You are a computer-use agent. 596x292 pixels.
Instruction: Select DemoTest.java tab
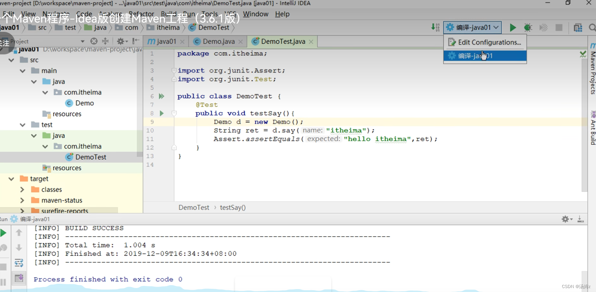pos(283,42)
